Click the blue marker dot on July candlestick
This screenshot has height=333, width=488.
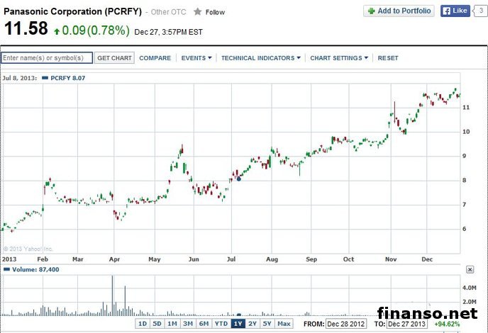[x=238, y=179]
